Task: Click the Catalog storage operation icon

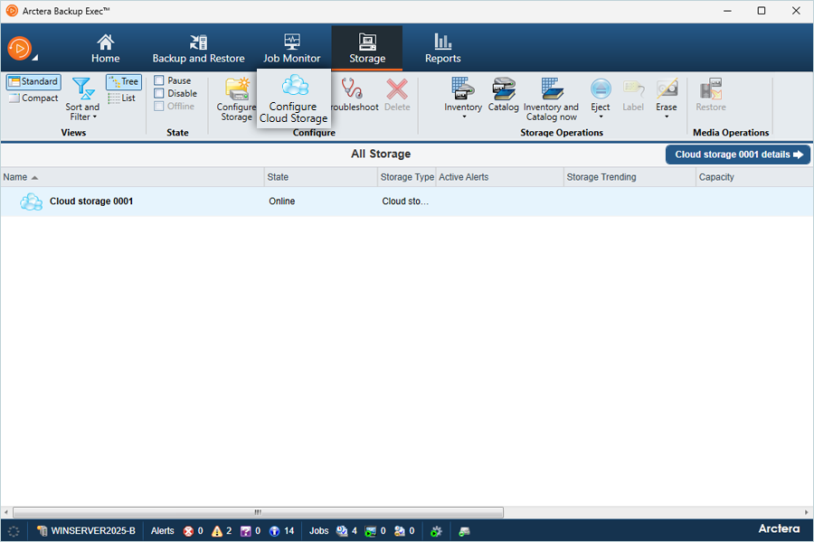Action: [504, 89]
